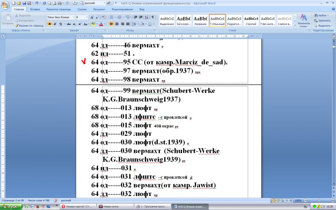Open the Office button menu
336x210 pixels.
tap(6, 5)
